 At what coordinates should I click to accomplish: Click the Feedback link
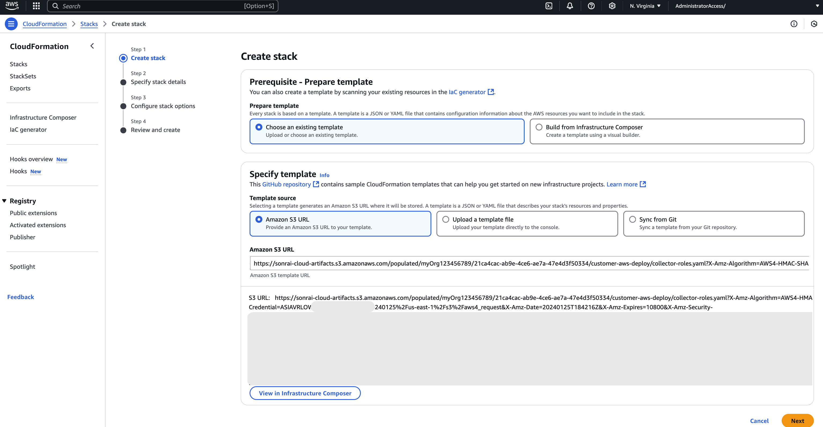coord(20,297)
